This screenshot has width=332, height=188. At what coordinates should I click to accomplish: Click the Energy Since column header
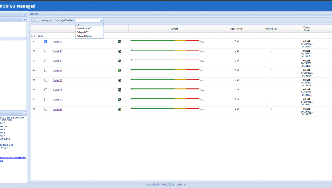[x=306, y=29]
